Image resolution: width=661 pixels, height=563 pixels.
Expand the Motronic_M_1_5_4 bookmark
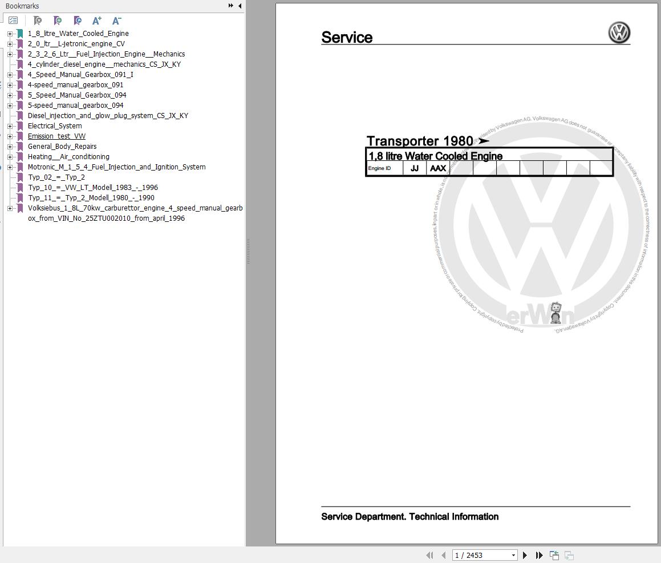click(10, 167)
